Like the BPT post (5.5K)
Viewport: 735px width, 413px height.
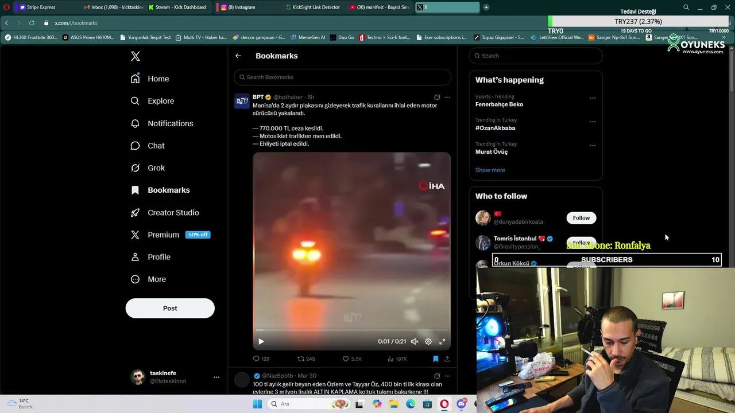click(x=352, y=359)
